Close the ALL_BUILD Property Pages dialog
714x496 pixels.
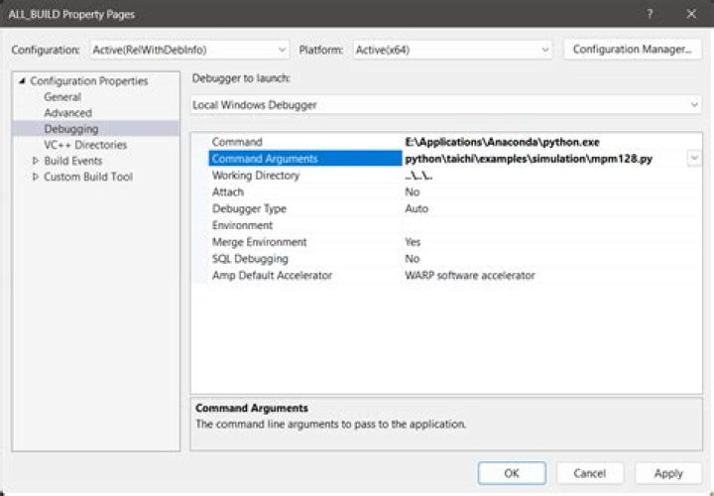tap(691, 15)
